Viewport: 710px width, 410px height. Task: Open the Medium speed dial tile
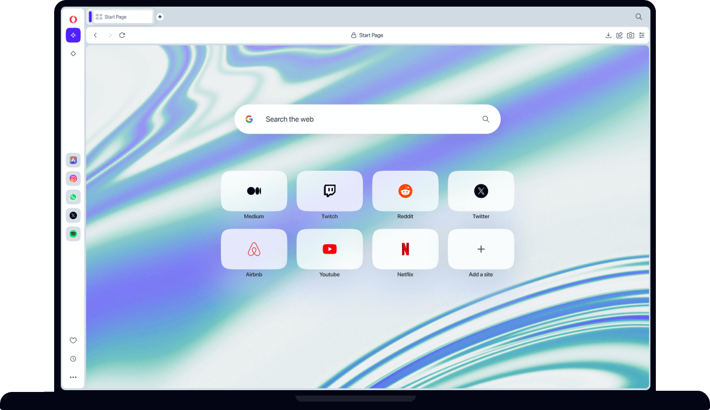pos(254,191)
